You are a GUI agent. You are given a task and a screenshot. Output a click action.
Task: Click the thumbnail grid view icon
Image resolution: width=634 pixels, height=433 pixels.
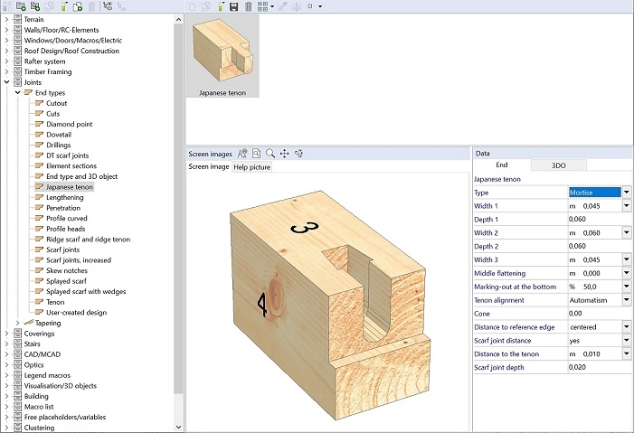(263, 6)
